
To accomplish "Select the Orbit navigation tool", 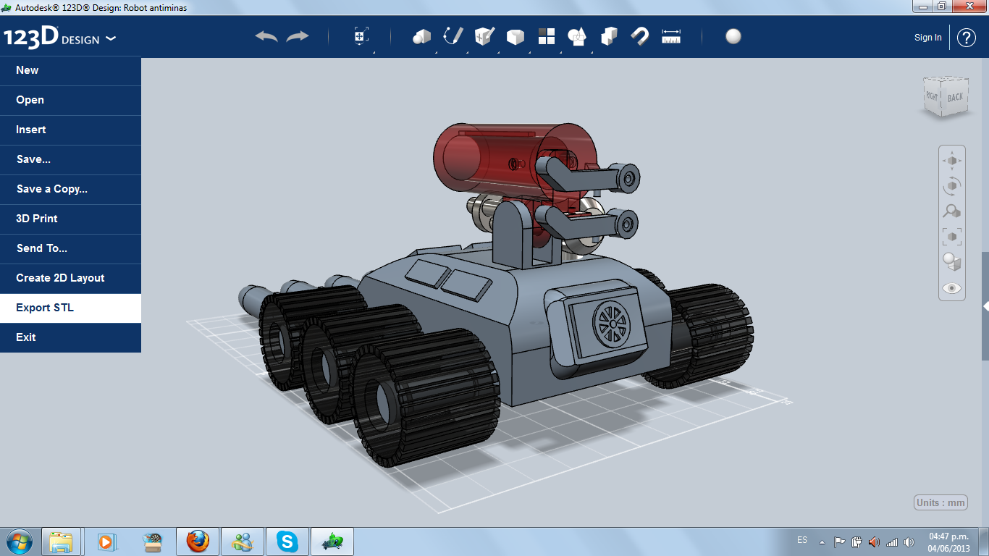I will click(x=952, y=186).
